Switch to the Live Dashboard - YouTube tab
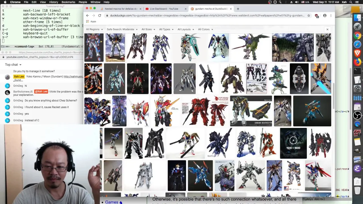 pos(164,9)
